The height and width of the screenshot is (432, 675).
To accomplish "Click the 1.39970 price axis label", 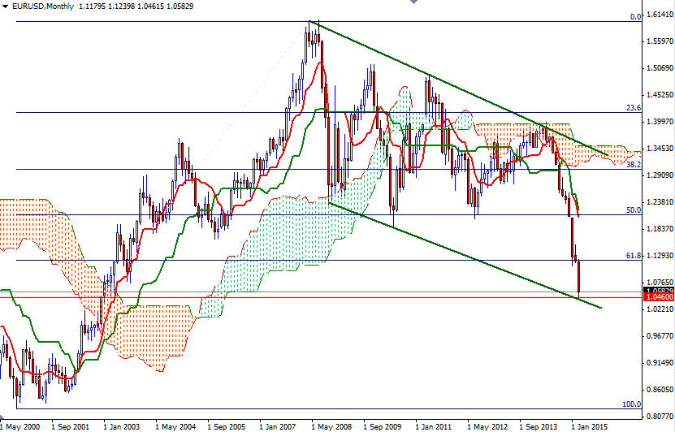I will coord(660,122).
